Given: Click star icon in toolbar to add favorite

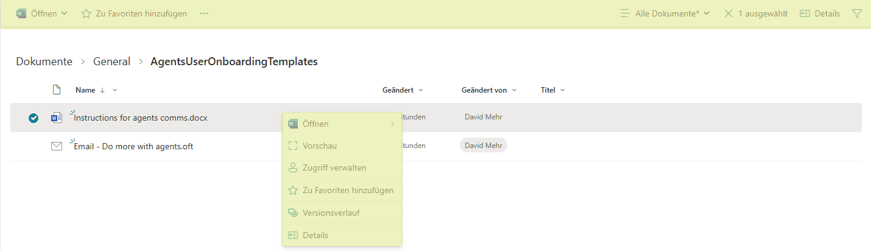Looking at the screenshot, I should [86, 13].
